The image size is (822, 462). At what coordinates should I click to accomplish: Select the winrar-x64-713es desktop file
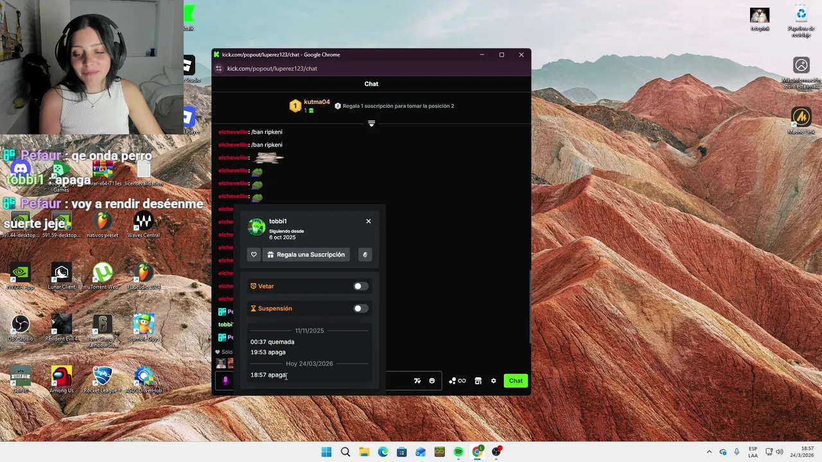103,173
